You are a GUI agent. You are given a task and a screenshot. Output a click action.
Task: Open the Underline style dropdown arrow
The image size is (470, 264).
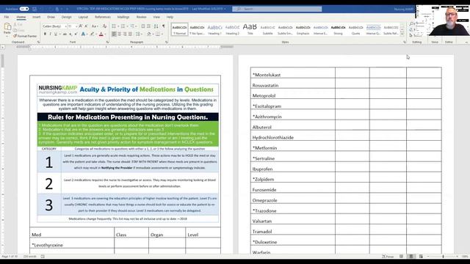click(x=59, y=34)
